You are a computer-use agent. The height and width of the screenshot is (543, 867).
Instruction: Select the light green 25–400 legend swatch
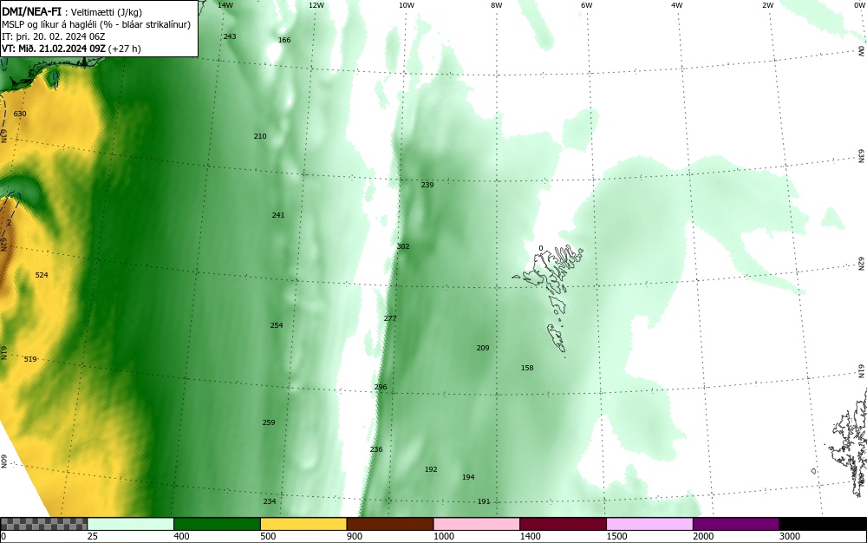[x=131, y=524]
